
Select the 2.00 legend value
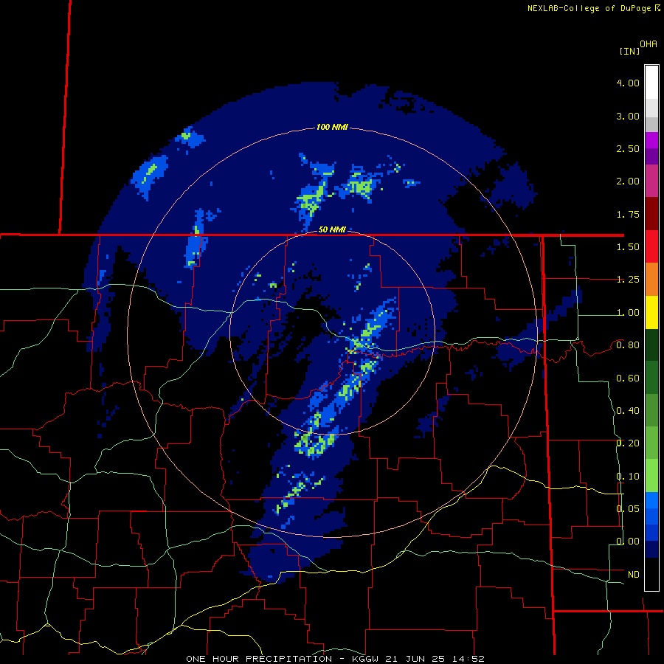coord(628,181)
